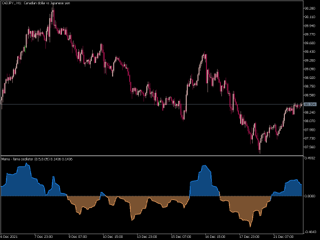Click the separator between chart and oscillator
The image size is (320, 240).
(152, 156)
